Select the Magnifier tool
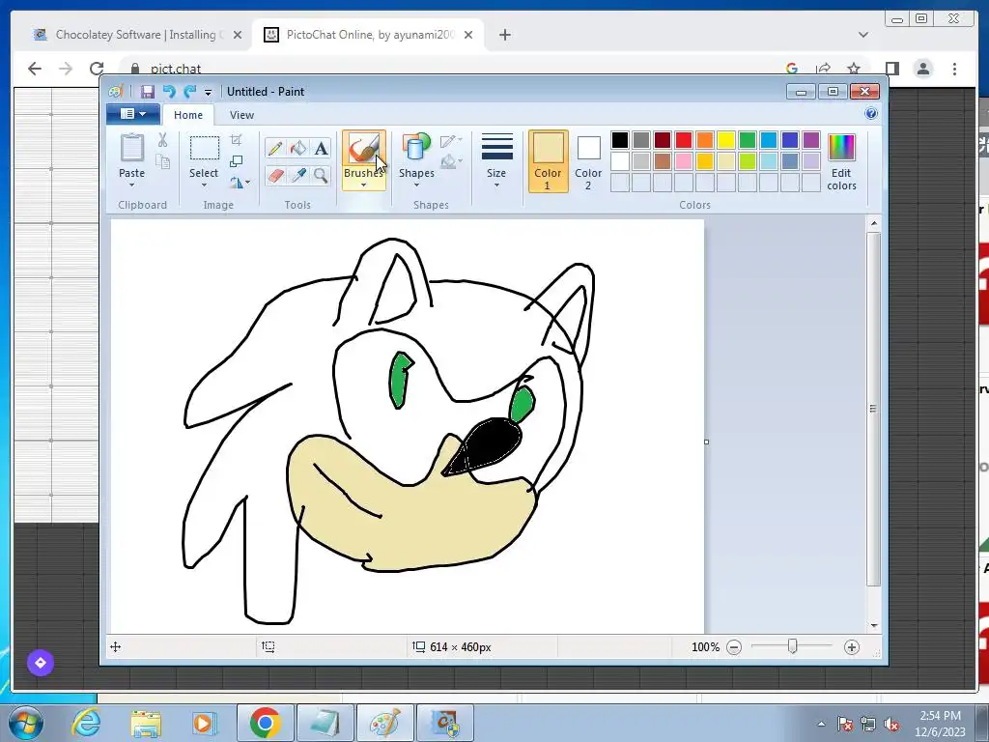The image size is (989, 742). 321,175
